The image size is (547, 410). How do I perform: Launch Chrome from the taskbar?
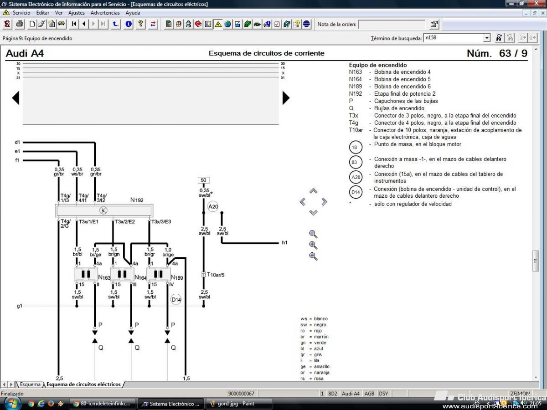tap(31, 404)
